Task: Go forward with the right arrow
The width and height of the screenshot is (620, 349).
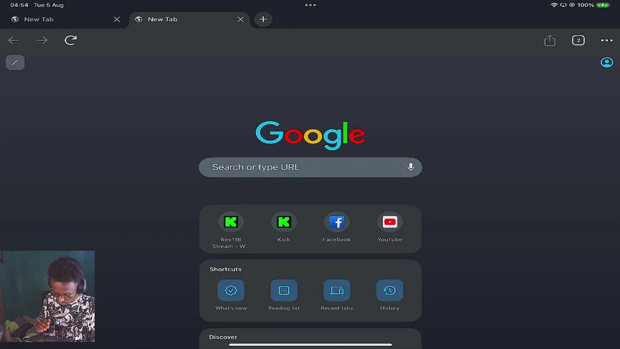Action: point(42,40)
